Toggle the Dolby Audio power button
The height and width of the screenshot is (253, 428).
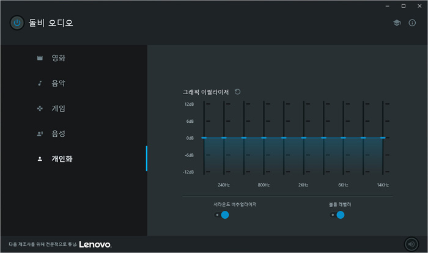(17, 23)
